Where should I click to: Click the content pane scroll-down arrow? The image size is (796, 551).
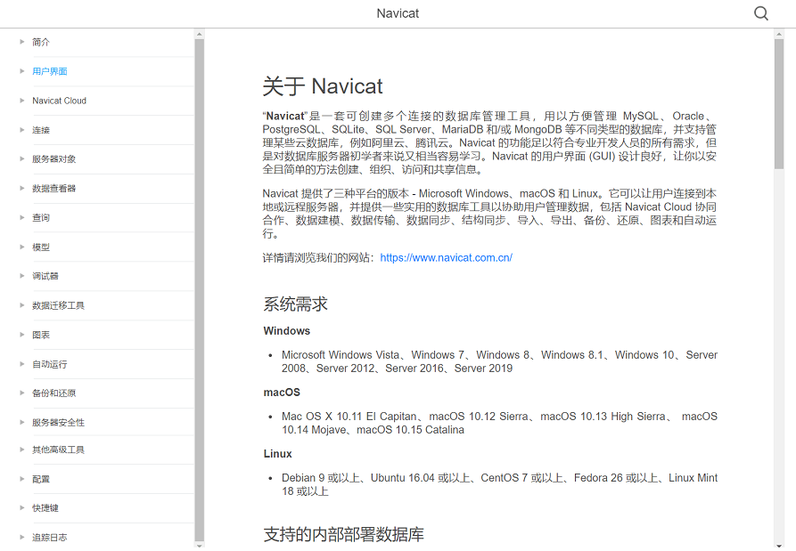(x=779, y=546)
